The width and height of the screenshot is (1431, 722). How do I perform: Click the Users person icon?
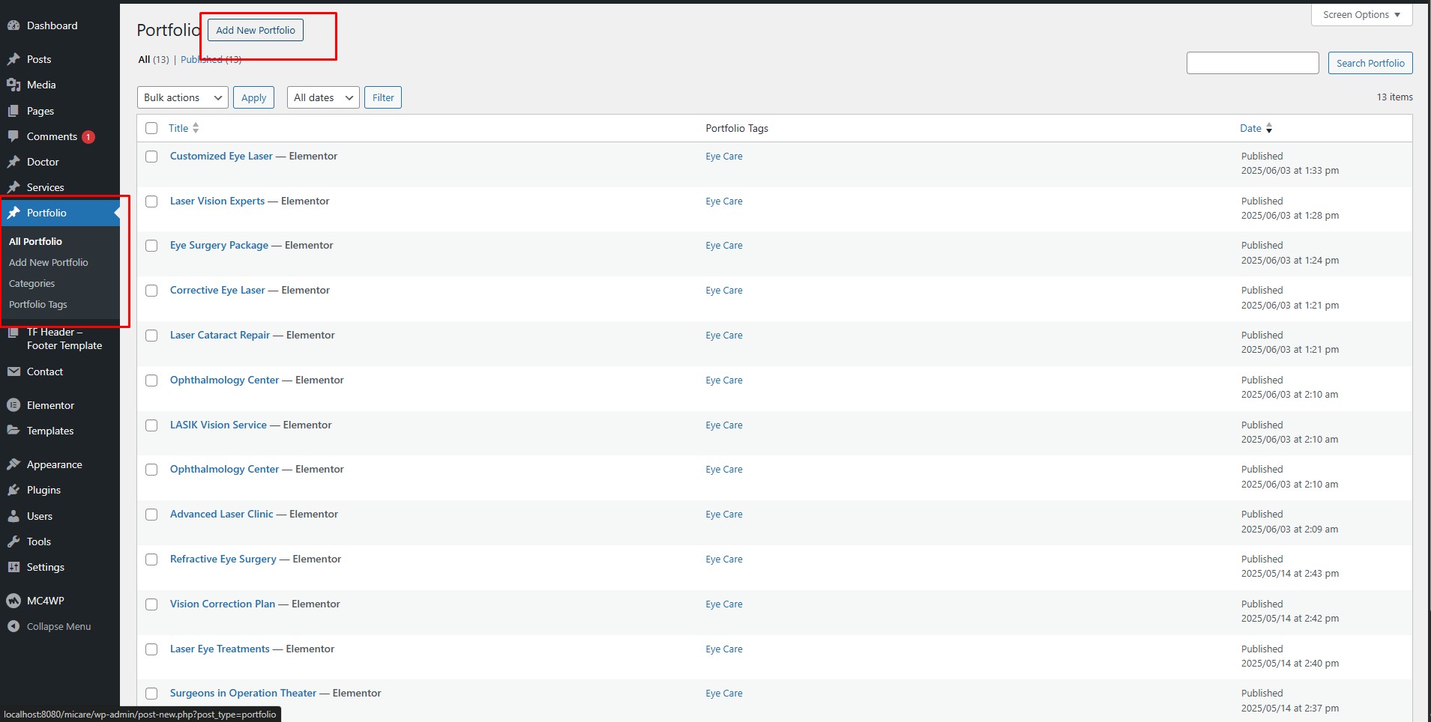(13, 516)
